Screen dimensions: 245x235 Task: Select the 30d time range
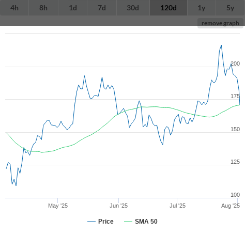pyautogui.click(x=133, y=8)
